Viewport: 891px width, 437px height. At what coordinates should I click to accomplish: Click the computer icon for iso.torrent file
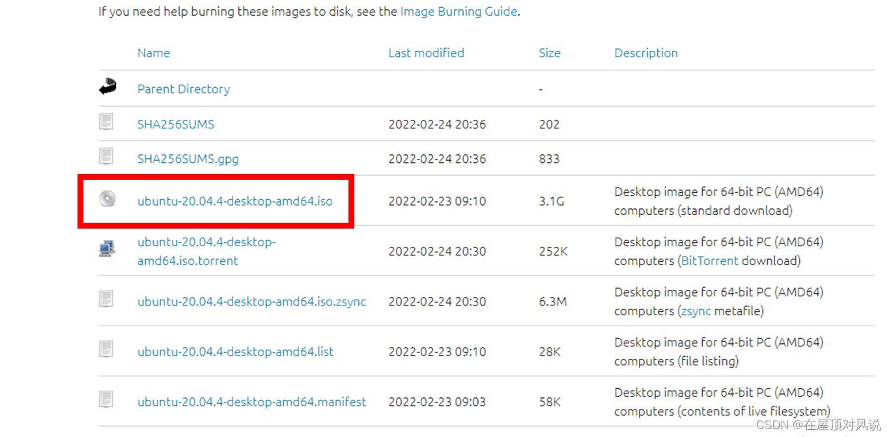coord(107,249)
